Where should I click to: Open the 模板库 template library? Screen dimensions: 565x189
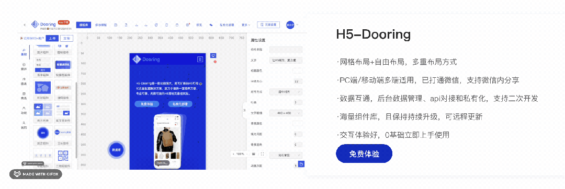tap(84, 25)
